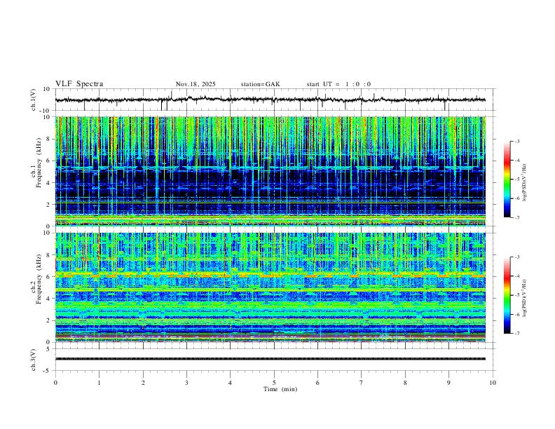Click the ch.3 voltage trace band
Viewport: 555px width, 429px height.
point(270,359)
